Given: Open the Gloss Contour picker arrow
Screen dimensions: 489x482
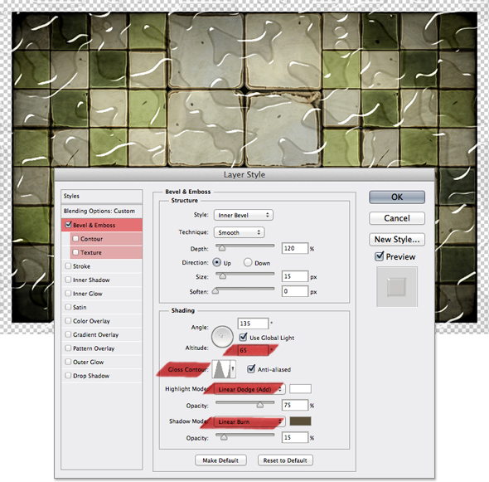Looking at the screenshot, I should [233, 369].
